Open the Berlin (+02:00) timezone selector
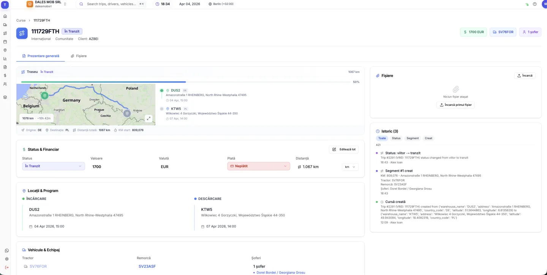The image size is (547, 275). tap(221, 4)
